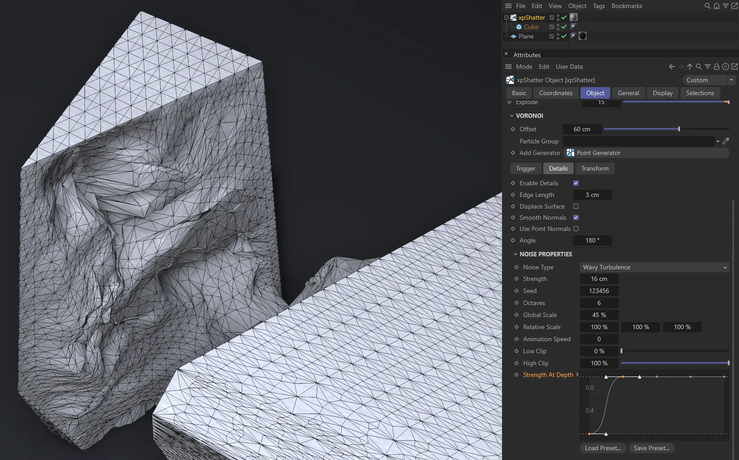
Task: Open the Tags menu
Action: (x=599, y=6)
